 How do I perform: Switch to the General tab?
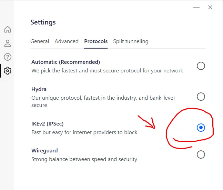40,41
